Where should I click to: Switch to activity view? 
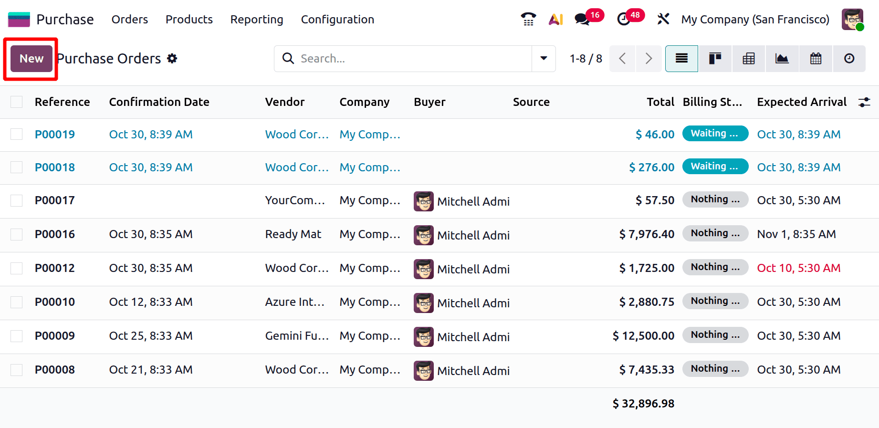click(x=849, y=59)
